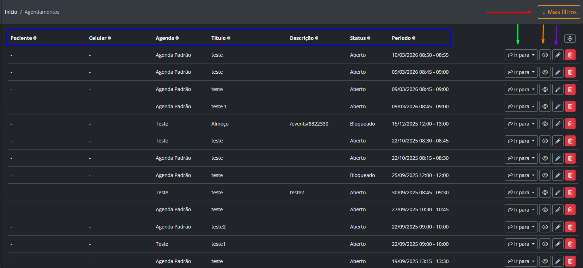Viewport: 583px width, 268px height.
Task: Edit the 30/09/2025 08:45 appointment
Action: [558, 193]
